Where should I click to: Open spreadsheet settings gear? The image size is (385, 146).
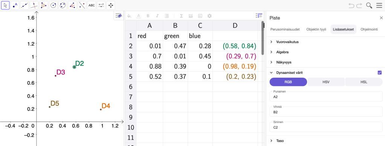(209, 16)
